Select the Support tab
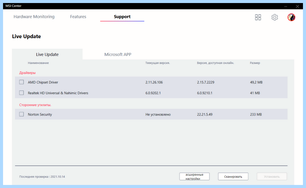This screenshot has height=188, width=306. (x=122, y=17)
